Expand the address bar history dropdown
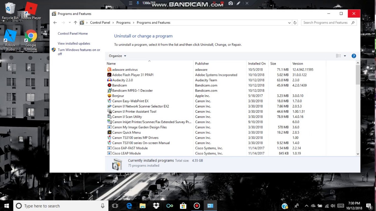The height and width of the screenshot is (211, 376). coord(289,23)
